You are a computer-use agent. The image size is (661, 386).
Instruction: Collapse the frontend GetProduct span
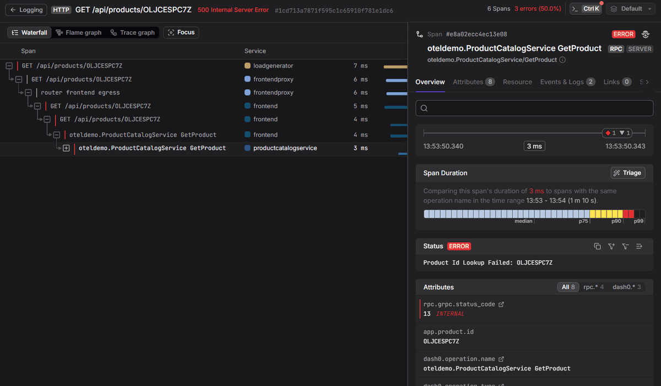[56, 135]
